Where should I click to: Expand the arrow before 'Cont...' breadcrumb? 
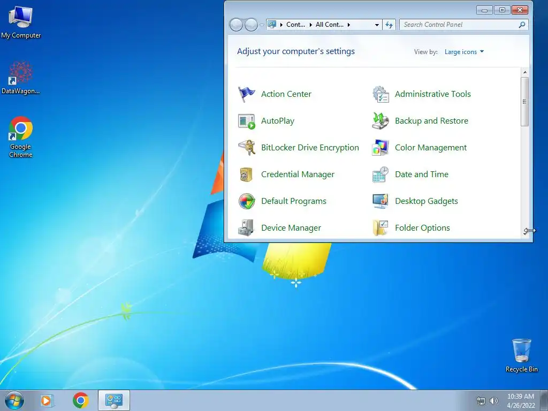281,25
